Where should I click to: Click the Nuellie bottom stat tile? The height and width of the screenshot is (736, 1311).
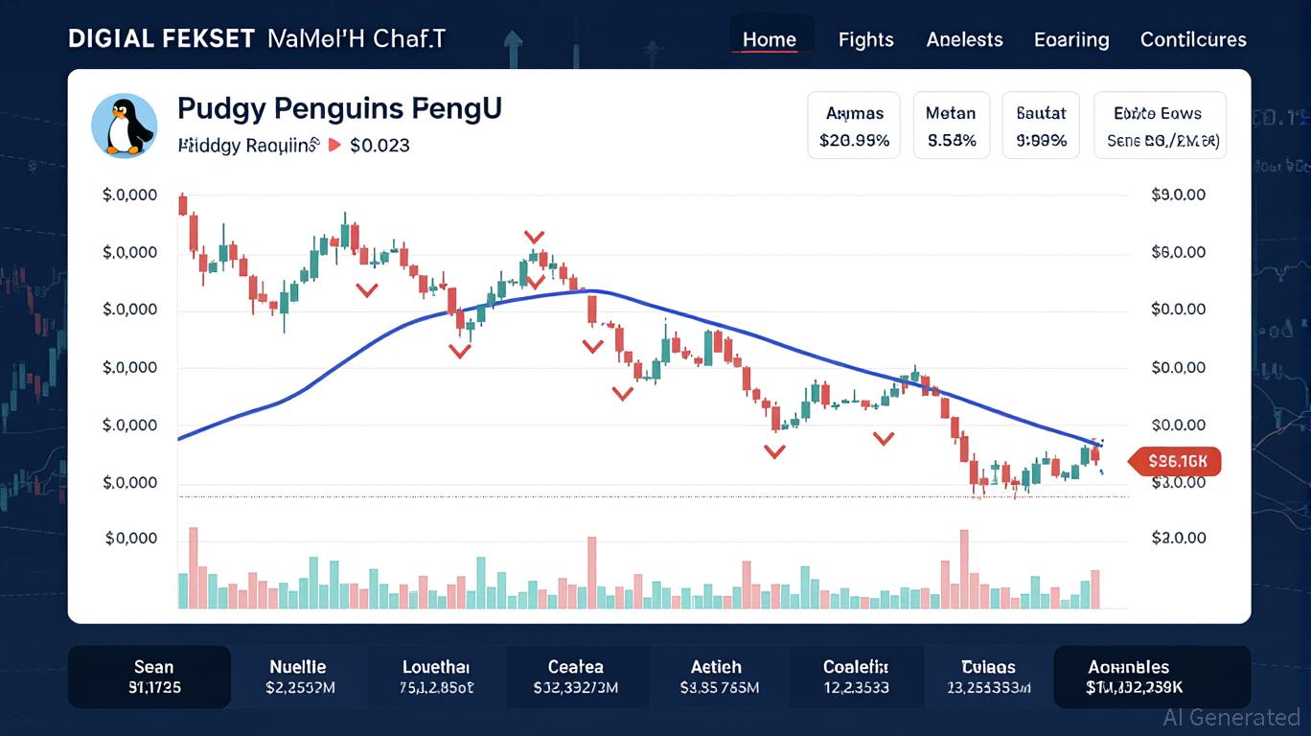pyautogui.click(x=298, y=677)
